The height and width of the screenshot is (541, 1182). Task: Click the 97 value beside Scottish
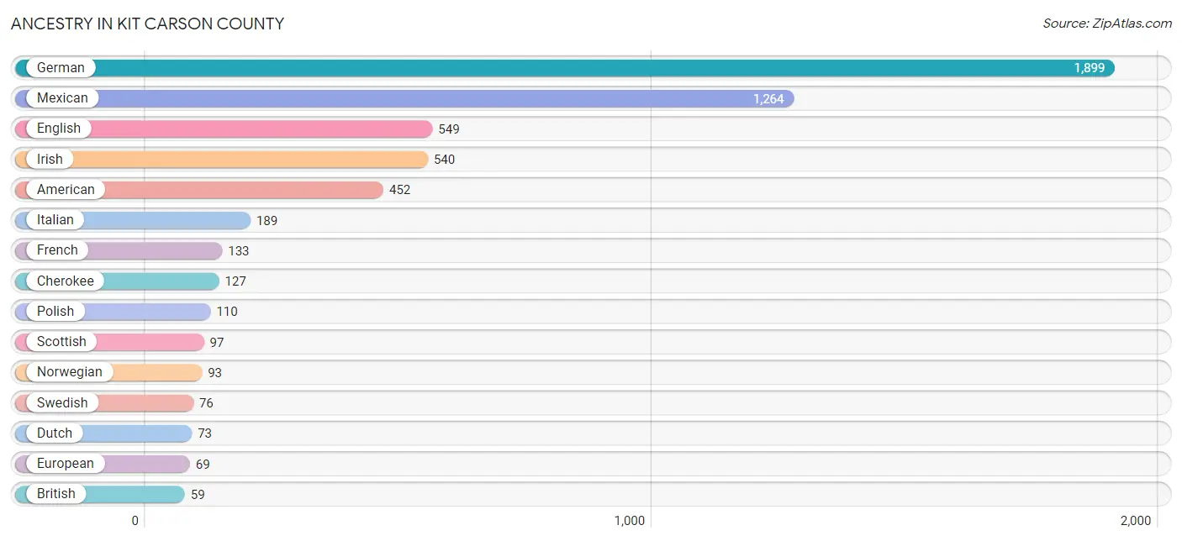pos(217,343)
